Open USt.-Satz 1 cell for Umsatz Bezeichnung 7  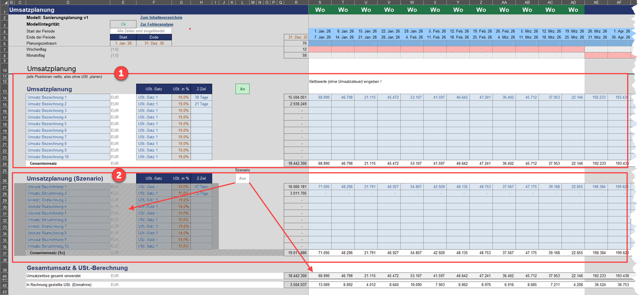tap(154, 137)
